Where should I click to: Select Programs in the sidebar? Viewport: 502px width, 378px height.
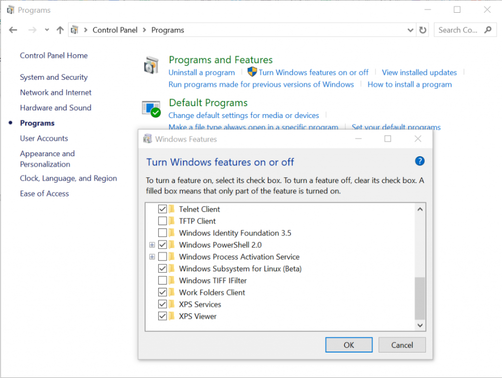(37, 123)
